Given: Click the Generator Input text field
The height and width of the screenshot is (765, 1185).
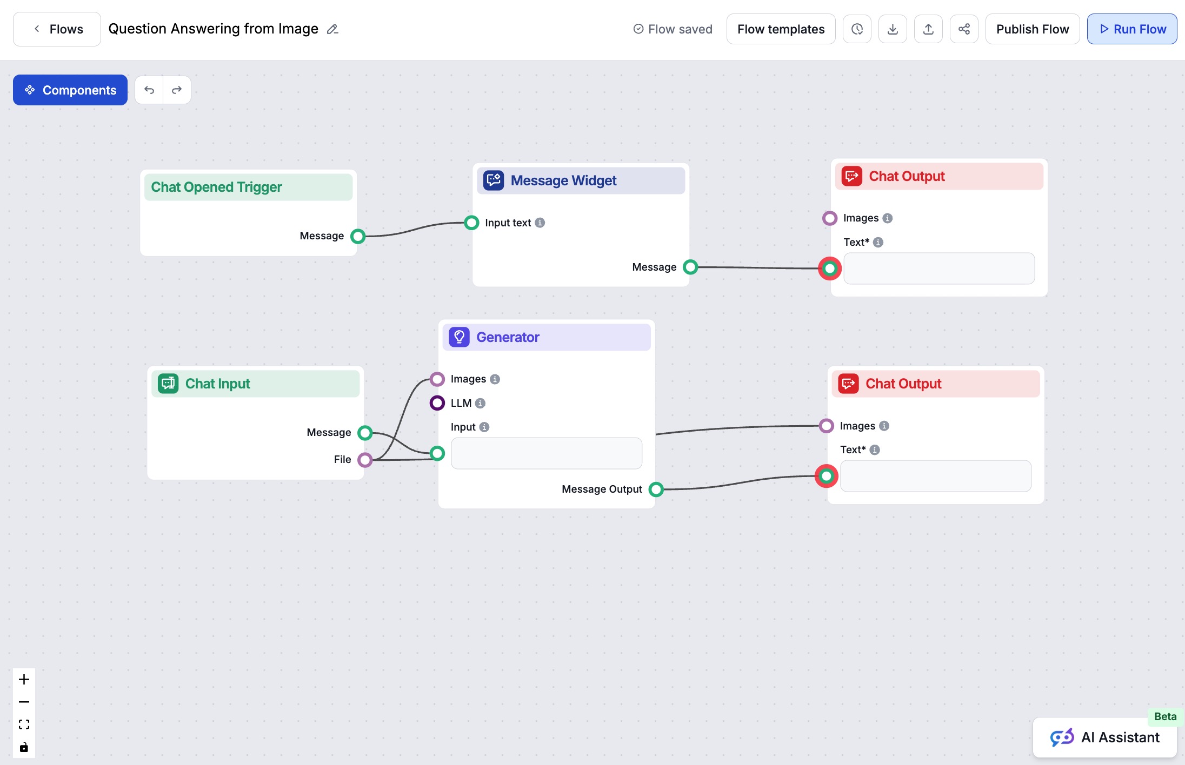Looking at the screenshot, I should pos(546,453).
